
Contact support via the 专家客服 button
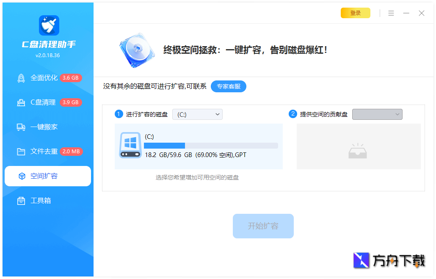click(x=228, y=86)
